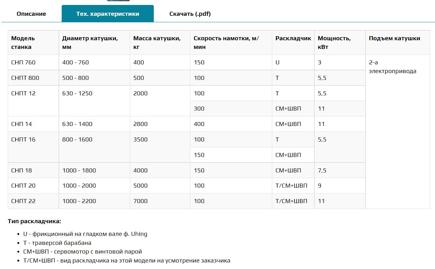Open the Описание tab

[x=31, y=14]
